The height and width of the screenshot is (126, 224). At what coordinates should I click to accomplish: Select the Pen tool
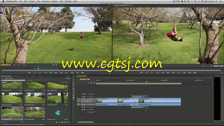tap(74, 95)
